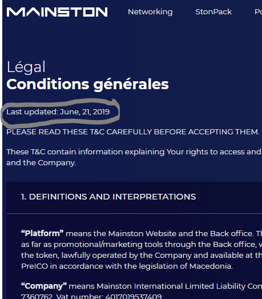Click the These T&C contain information paragraph
The height and width of the screenshot is (299, 262).
pos(134,157)
